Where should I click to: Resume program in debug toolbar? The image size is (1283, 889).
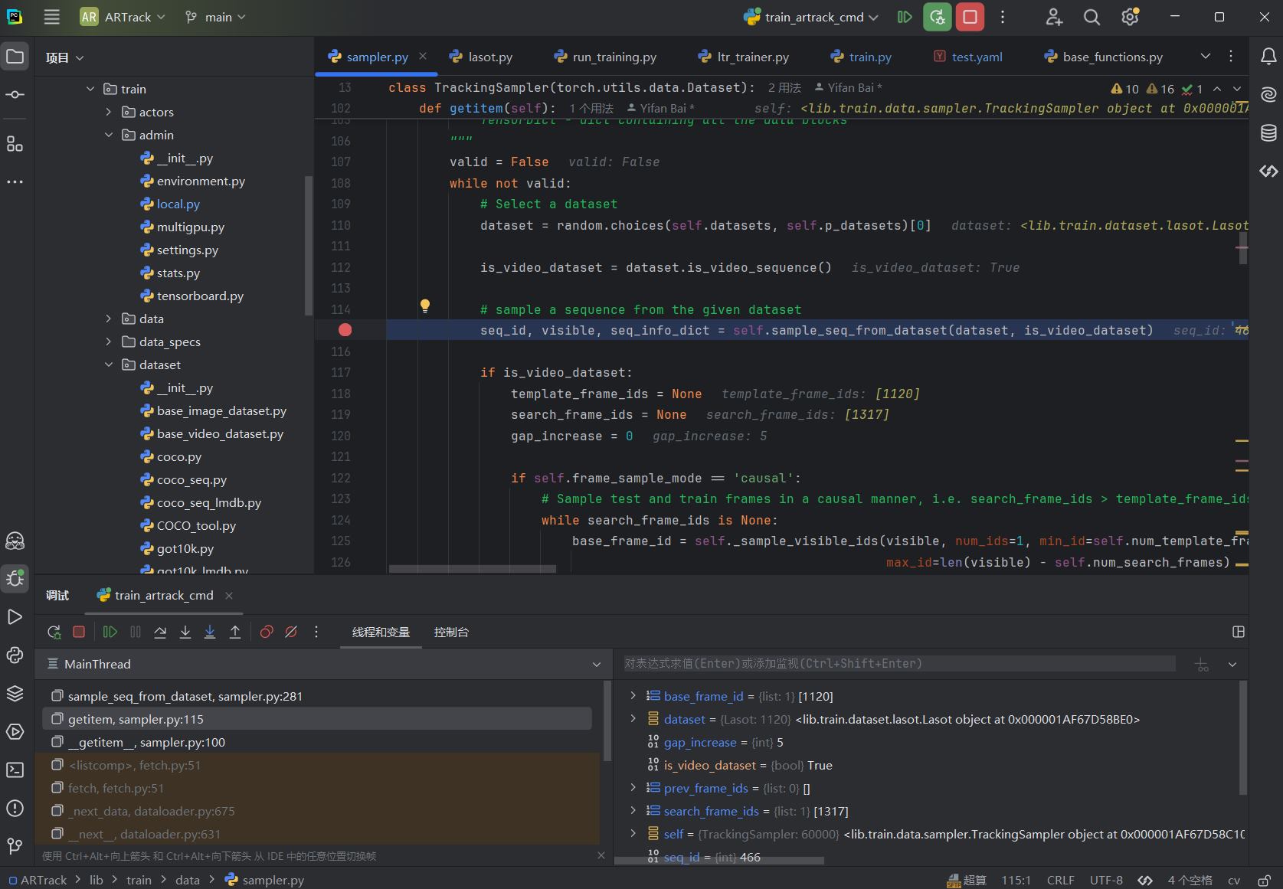click(110, 632)
